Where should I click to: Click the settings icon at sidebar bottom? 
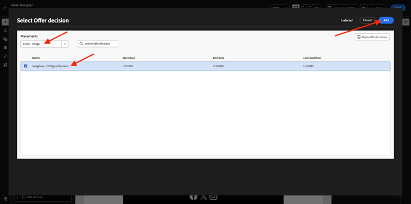pyautogui.click(x=5, y=199)
